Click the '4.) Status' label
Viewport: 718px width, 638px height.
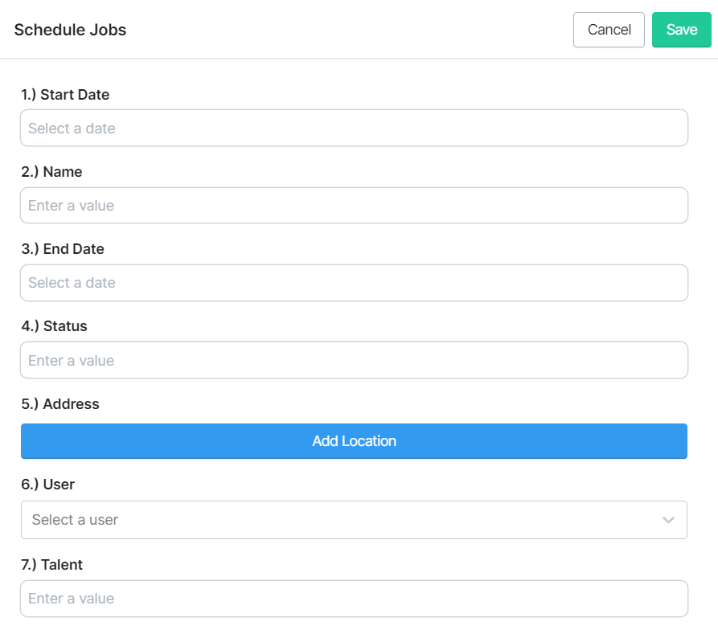pyautogui.click(x=54, y=326)
